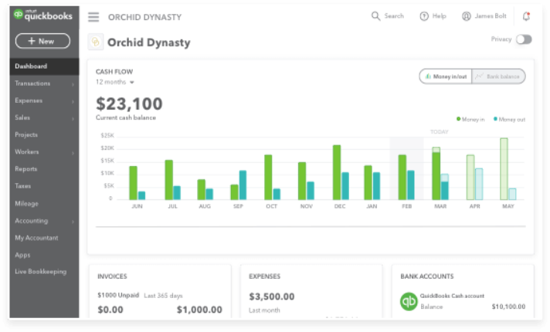Image resolution: width=550 pixels, height=332 pixels.
Task: Expand the Transactions sidebar submenu
Action: coord(73,84)
